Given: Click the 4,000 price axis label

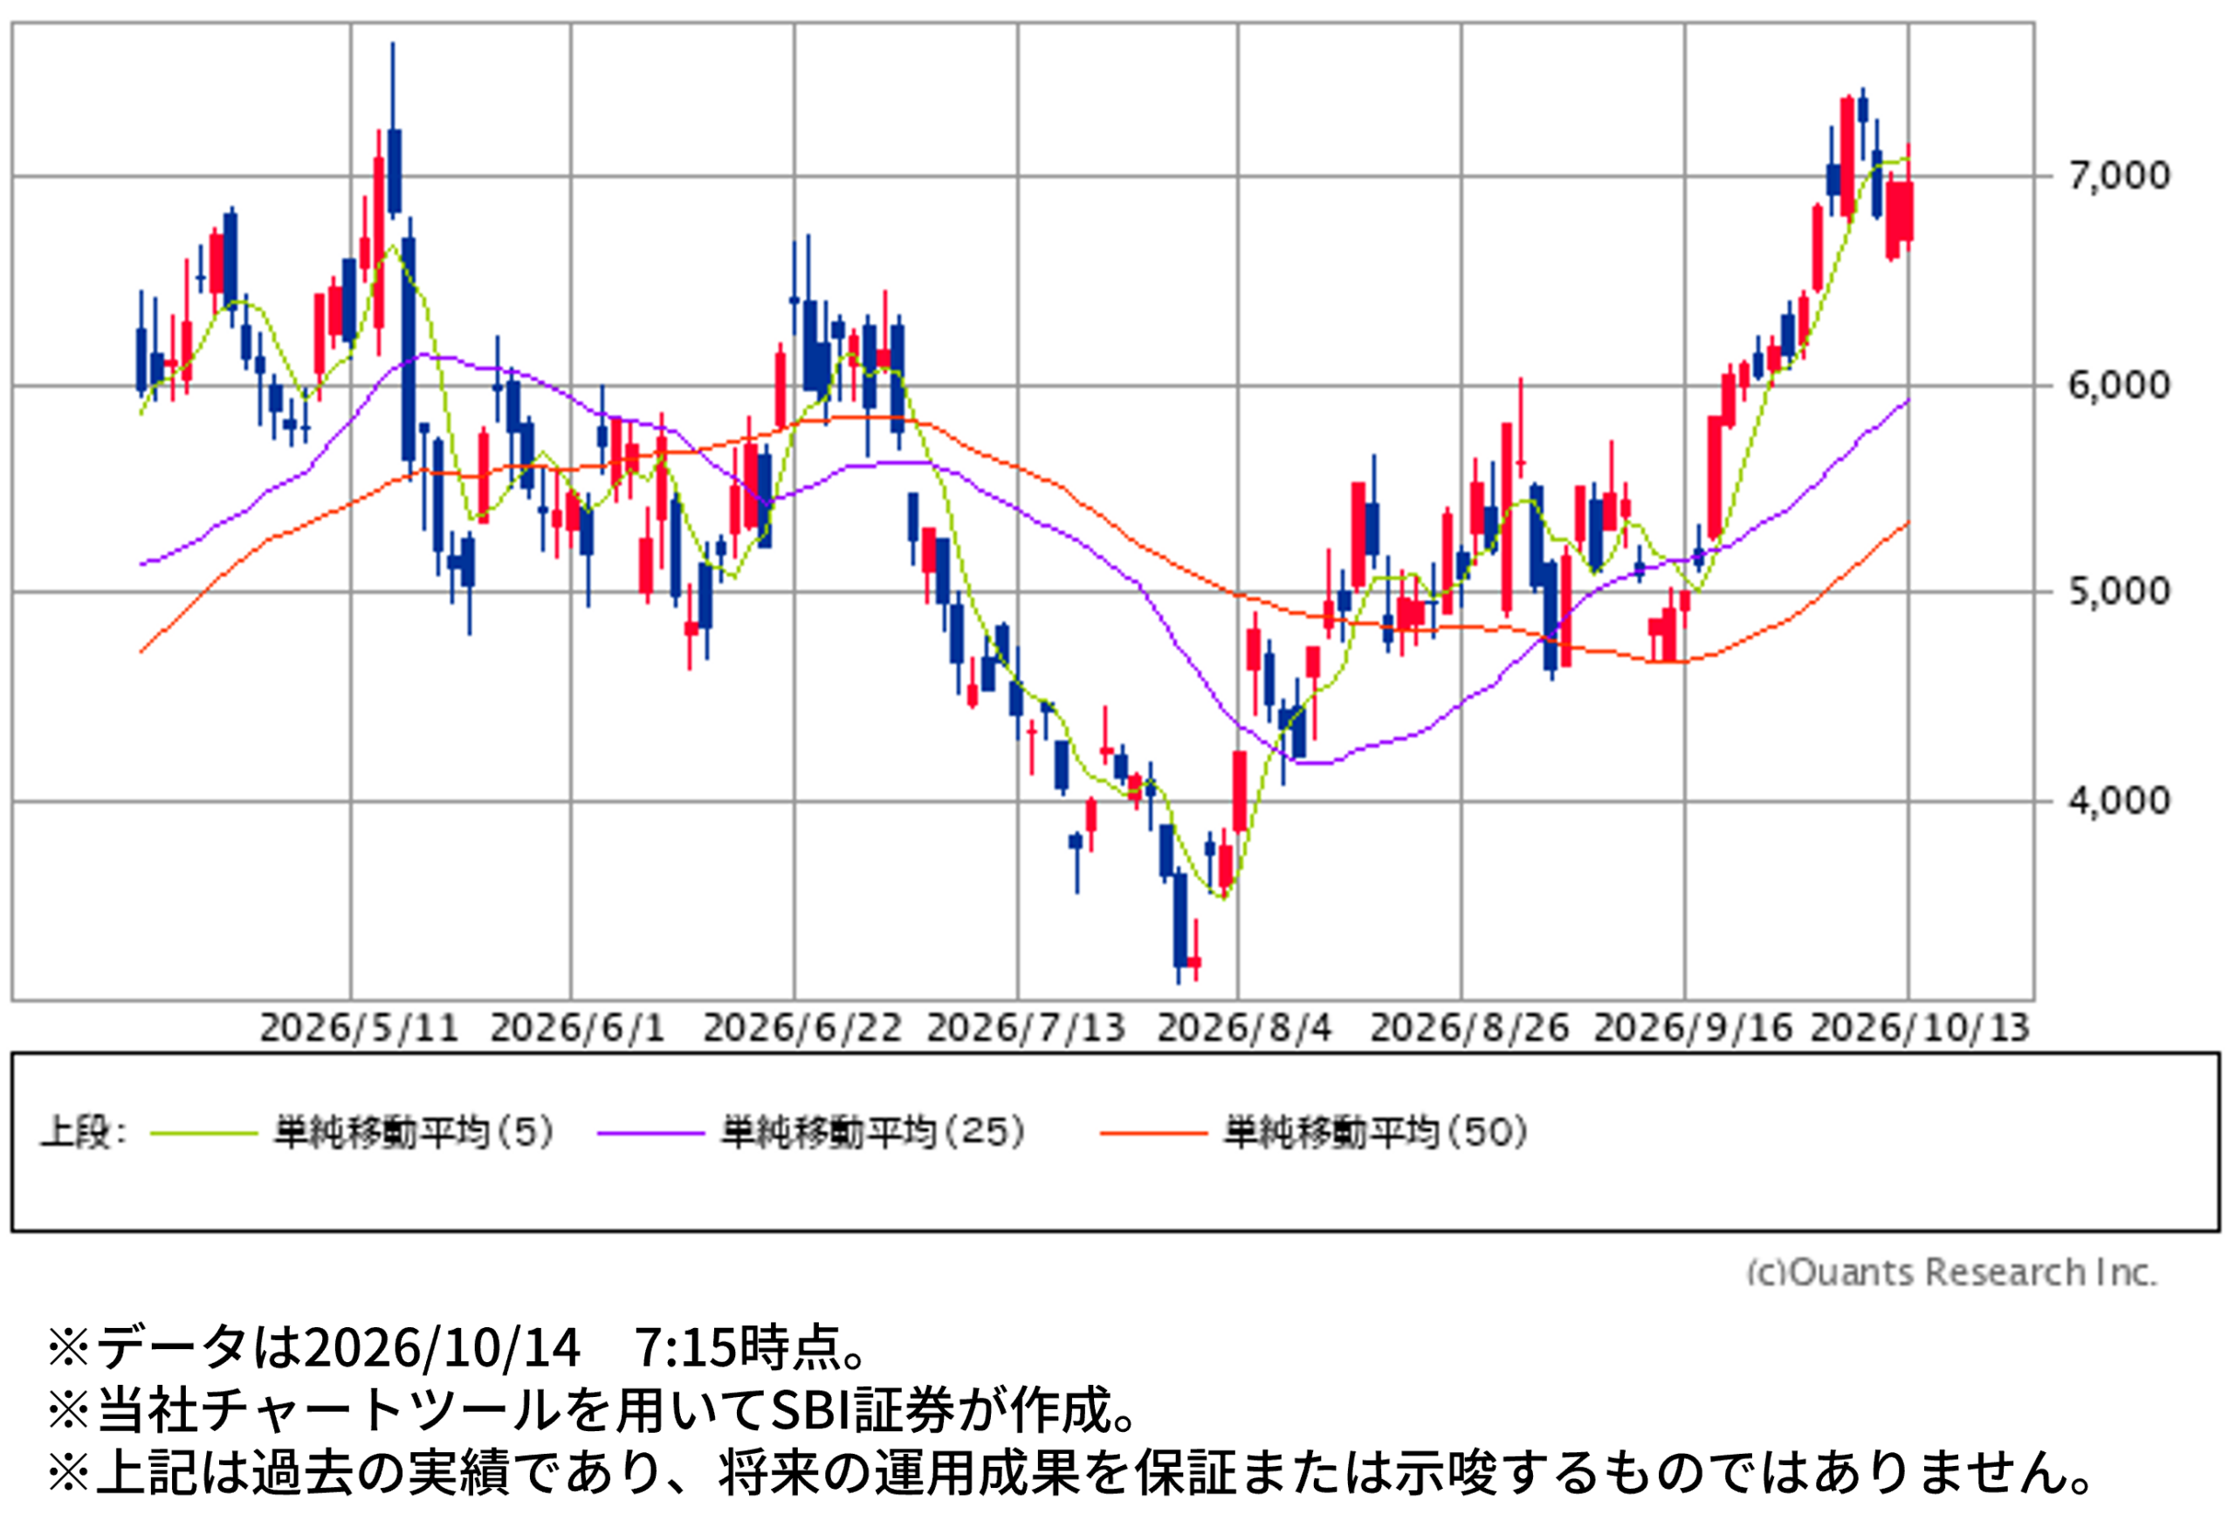Looking at the screenshot, I should click(2120, 802).
